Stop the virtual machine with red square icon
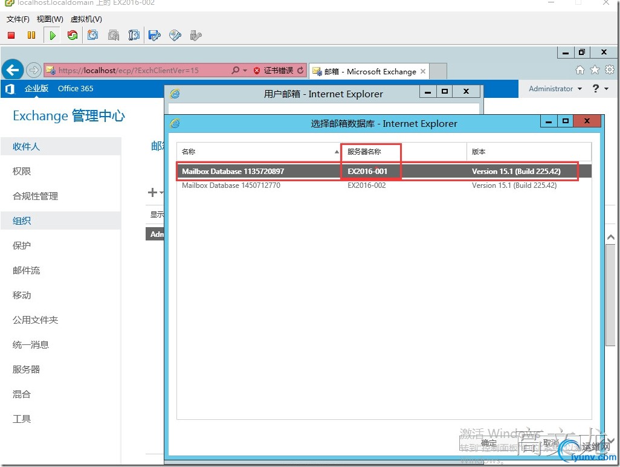 point(11,36)
